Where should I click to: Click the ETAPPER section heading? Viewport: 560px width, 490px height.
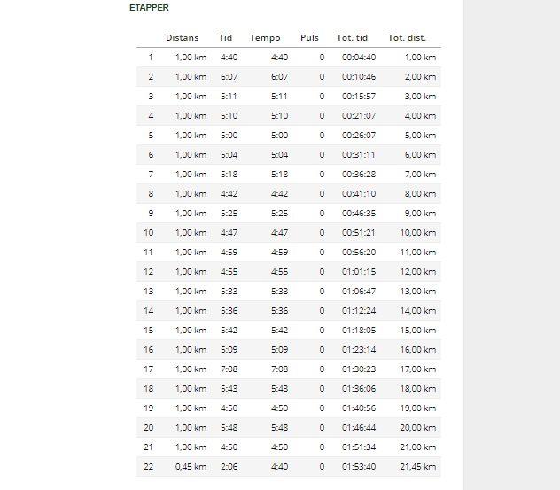click(149, 8)
